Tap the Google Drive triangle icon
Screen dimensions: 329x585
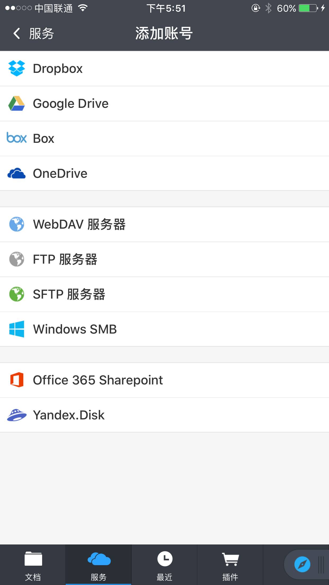click(x=17, y=103)
